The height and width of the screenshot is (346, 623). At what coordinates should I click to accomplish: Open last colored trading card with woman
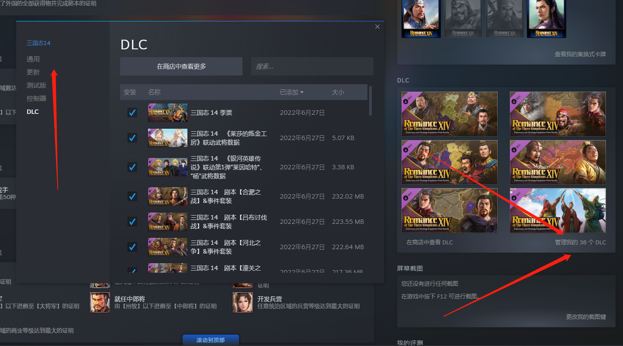click(x=546, y=19)
